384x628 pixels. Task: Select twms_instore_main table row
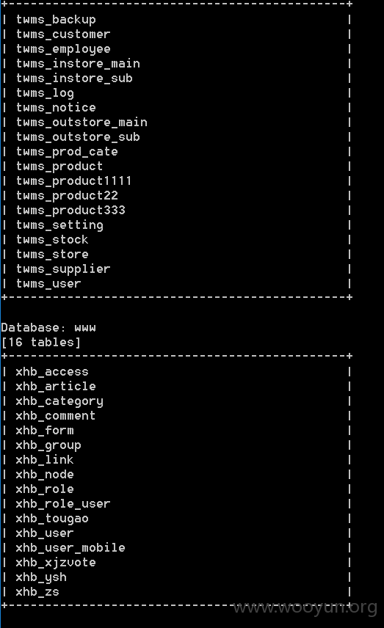[x=78, y=64]
